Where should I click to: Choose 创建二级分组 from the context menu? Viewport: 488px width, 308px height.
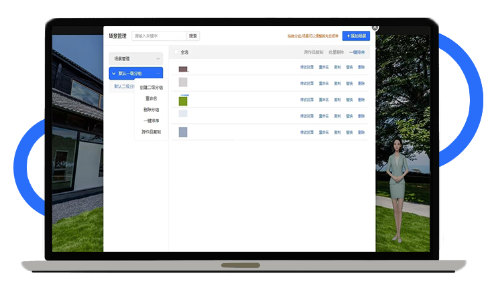[151, 88]
